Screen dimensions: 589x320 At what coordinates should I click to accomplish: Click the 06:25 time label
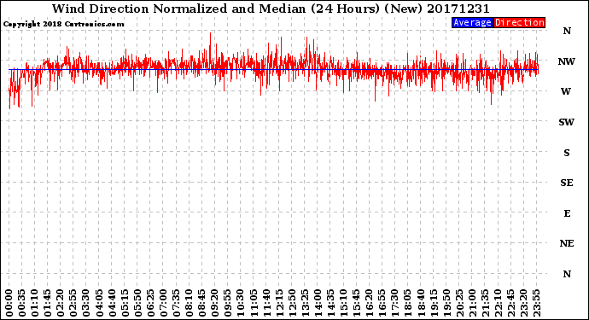[x=150, y=303]
